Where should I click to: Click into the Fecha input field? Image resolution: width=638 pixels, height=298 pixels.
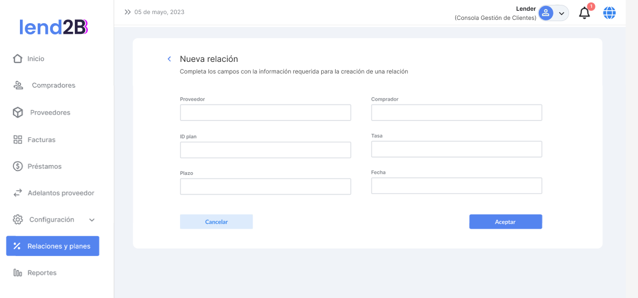click(456, 186)
